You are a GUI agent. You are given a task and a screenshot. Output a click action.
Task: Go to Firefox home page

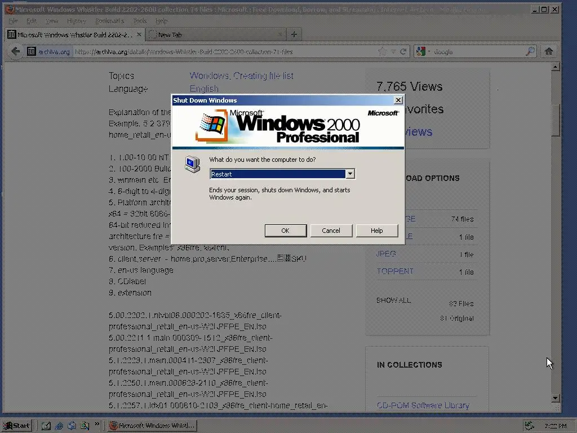(549, 51)
